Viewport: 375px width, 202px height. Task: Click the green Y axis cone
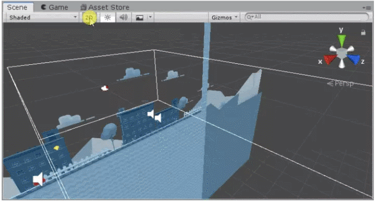pos(342,41)
